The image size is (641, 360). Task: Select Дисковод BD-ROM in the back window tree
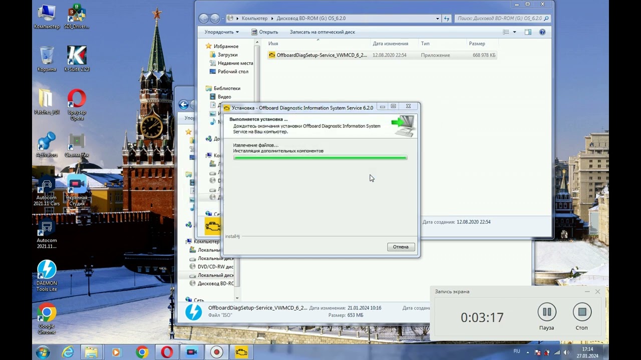[x=212, y=283]
